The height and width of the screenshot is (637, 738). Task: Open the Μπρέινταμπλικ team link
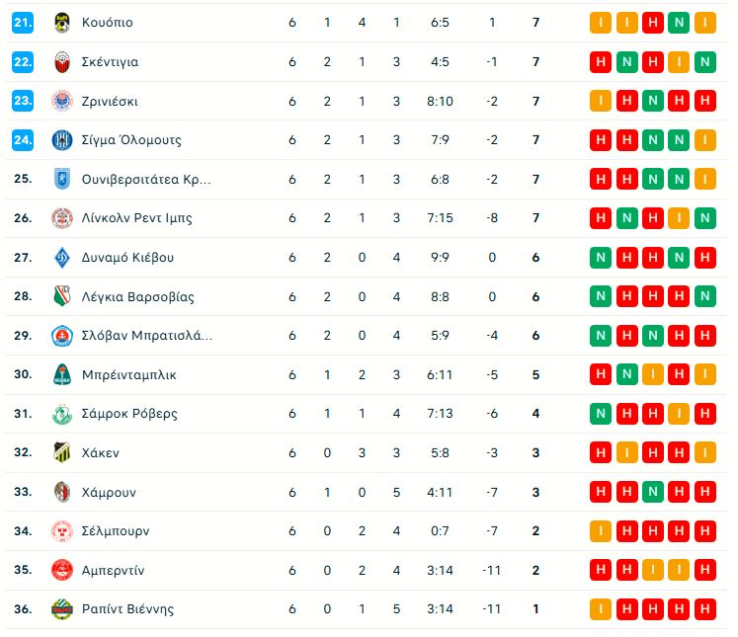pyautogui.click(x=129, y=374)
